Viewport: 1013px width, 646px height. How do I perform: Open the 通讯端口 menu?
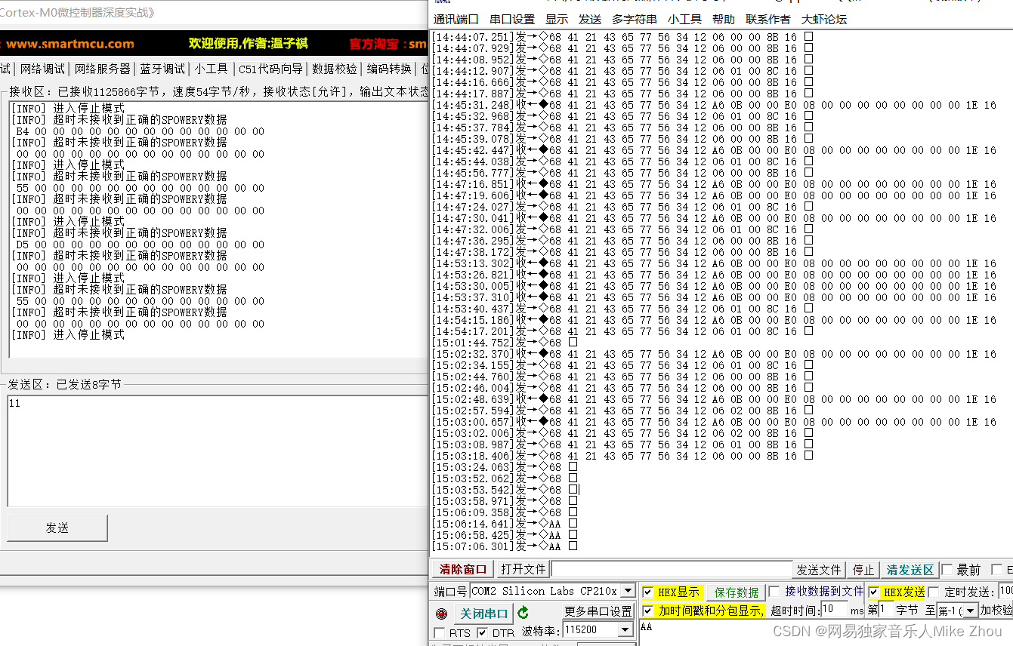click(x=456, y=20)
